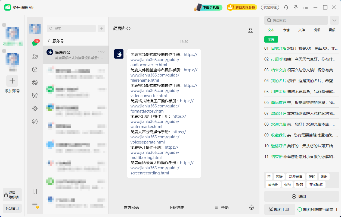The height and width of the screenshot is (217, 341).
Task: Toggle the 微信隐私锁 privacy lock
Action: (x=12, y=194)
